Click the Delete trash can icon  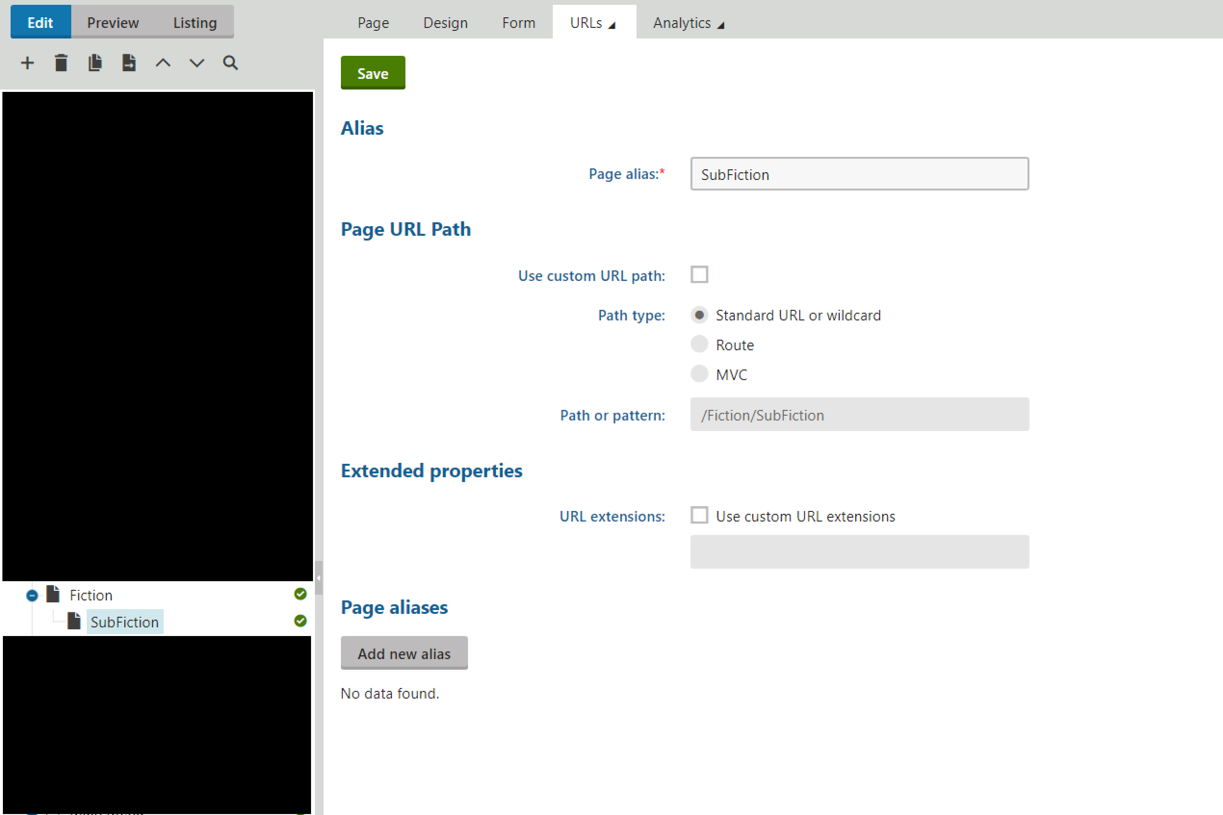click(61, 63)
